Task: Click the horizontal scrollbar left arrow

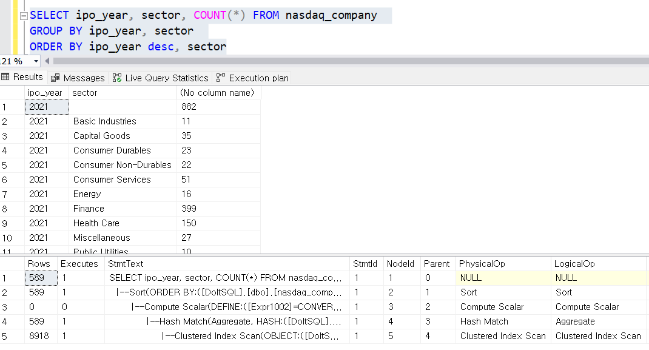Action: pos(47,61)
